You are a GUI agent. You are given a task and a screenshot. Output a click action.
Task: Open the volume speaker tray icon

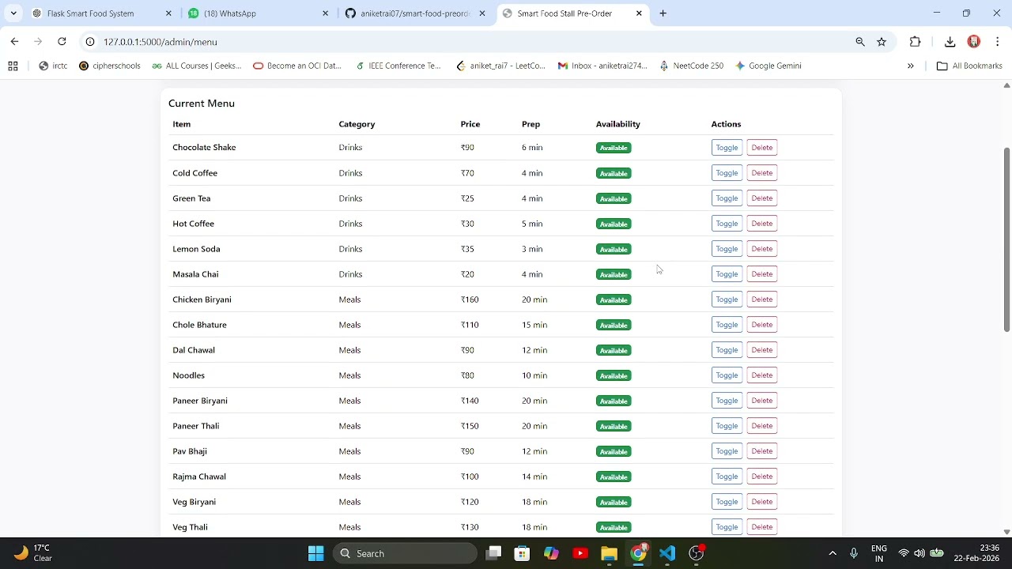[x=919, y=553]
